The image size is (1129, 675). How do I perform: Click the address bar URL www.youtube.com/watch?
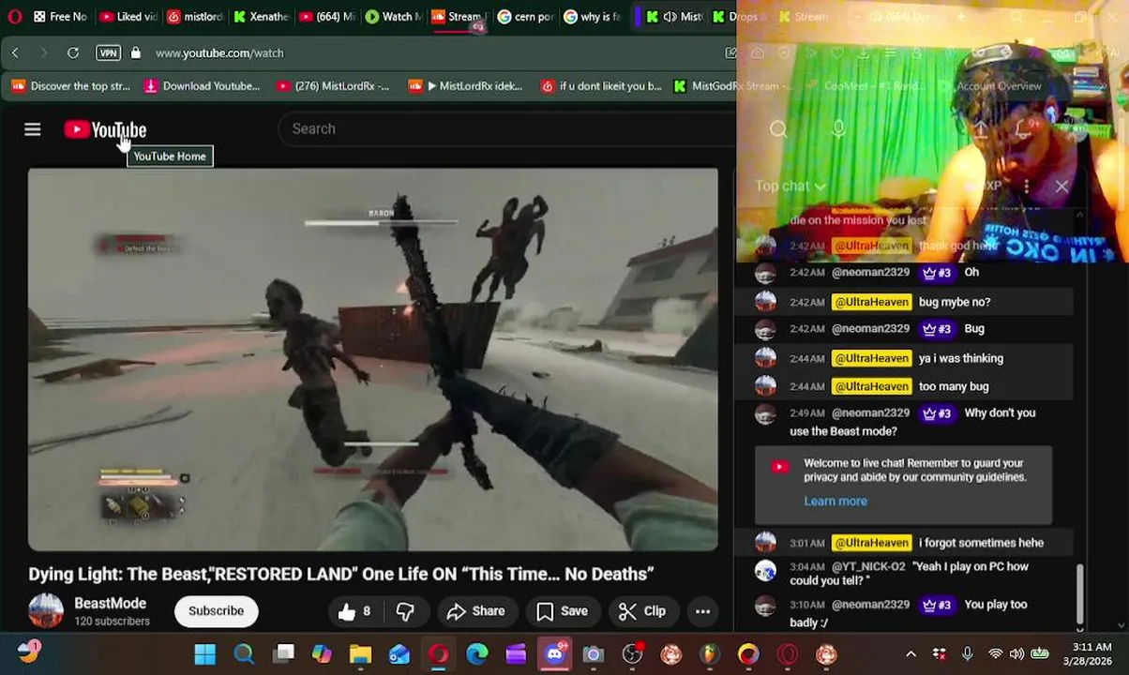pyautogui.click(x=219, y=53)
